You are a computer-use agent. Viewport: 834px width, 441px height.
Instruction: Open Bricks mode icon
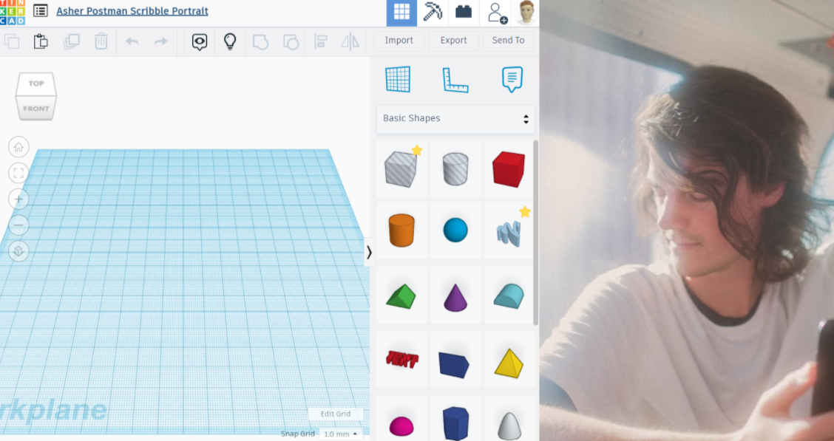click(464, 13)
